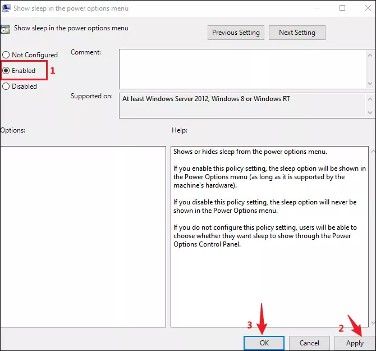Screen dimensions: 376x351
Task: Click the Supported on text field
Action: point(242,106)
